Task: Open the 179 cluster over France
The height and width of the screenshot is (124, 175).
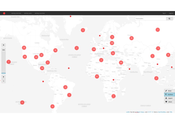Action: click(94, 49)
